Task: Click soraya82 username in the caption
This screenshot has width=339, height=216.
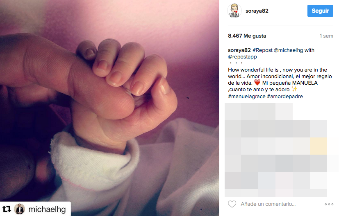Action: (x=239, y=50)
